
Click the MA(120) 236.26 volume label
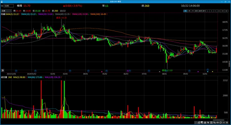53,77
